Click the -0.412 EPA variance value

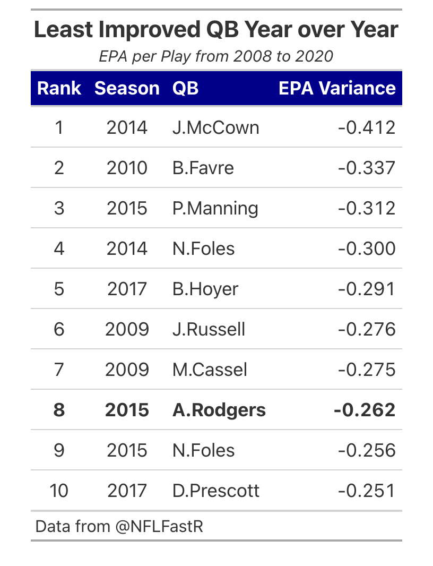coord(367,127)
